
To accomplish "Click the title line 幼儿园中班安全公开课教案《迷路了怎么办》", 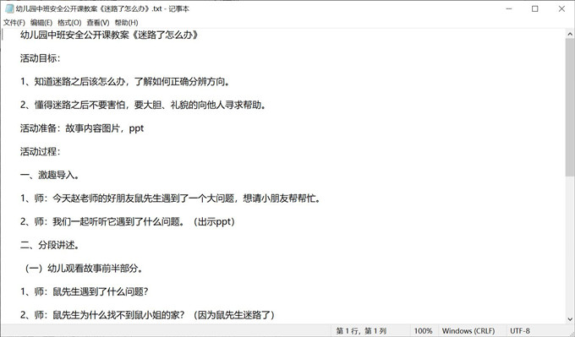I will [x=109, y=35].
